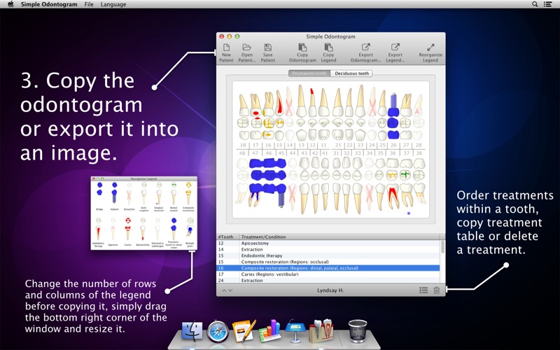
Task: Select the tooth 24 Extraction row
Action: (328, 281)
